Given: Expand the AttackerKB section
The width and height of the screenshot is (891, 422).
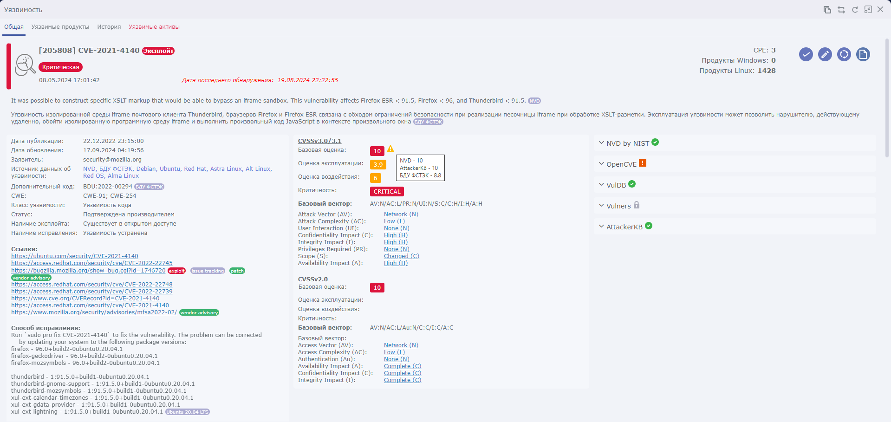Looking at the screenshot, I should pyautogui.click(x=624, y=227).
